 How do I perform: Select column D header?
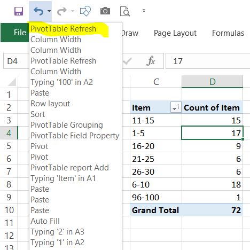pyautogui.click(x=212, y=82)
